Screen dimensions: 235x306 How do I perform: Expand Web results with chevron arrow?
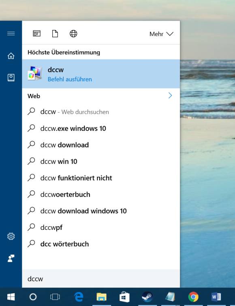[170, 96]
